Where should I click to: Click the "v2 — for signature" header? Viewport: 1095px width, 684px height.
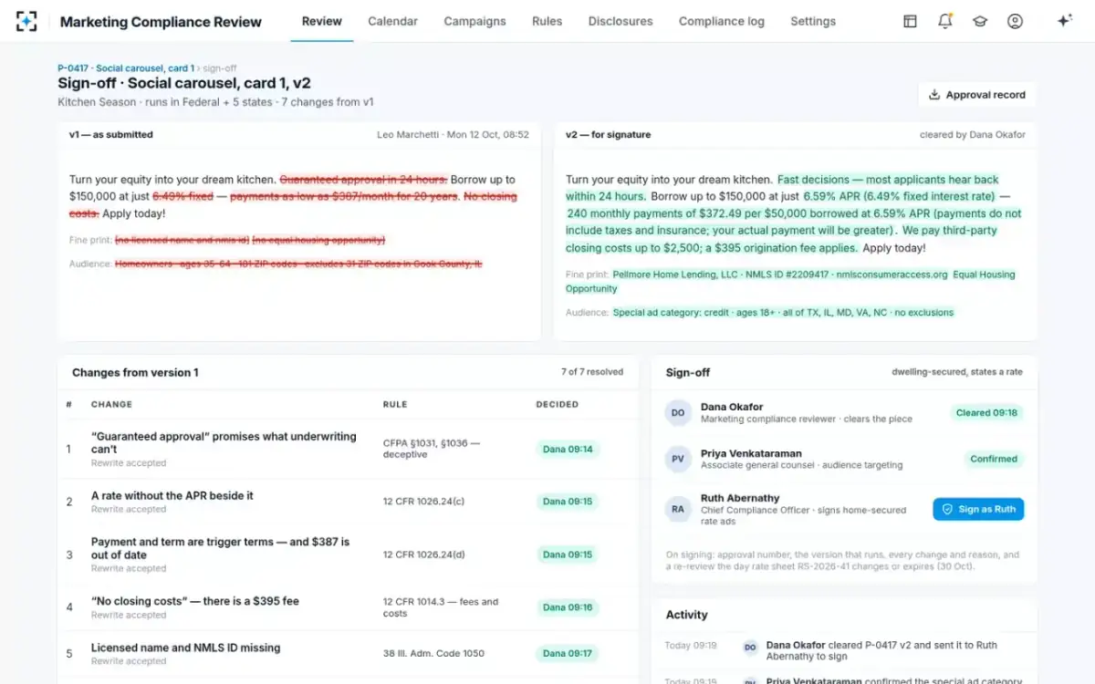click(x=608, y=134)
